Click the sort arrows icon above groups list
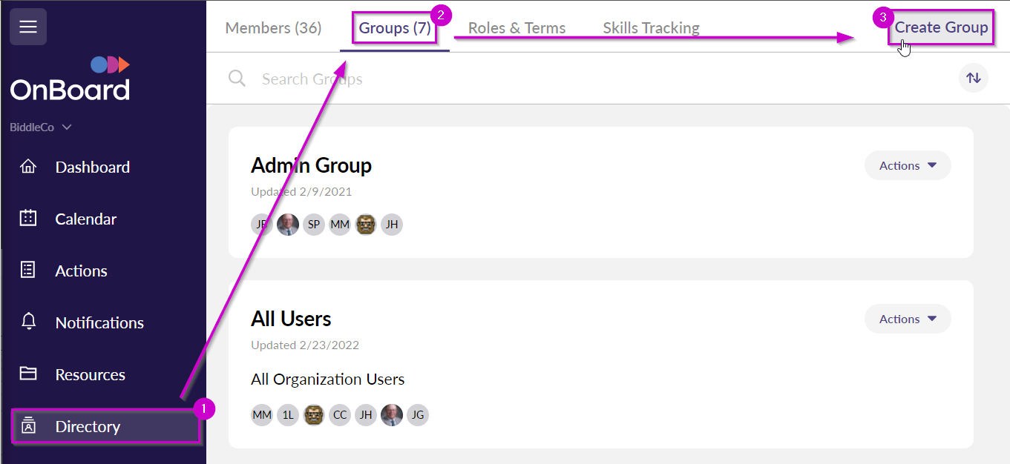The image size is (1010, 464). click(x=973, y=78)
